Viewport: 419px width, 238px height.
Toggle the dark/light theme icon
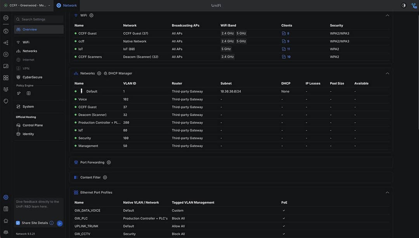403,5
